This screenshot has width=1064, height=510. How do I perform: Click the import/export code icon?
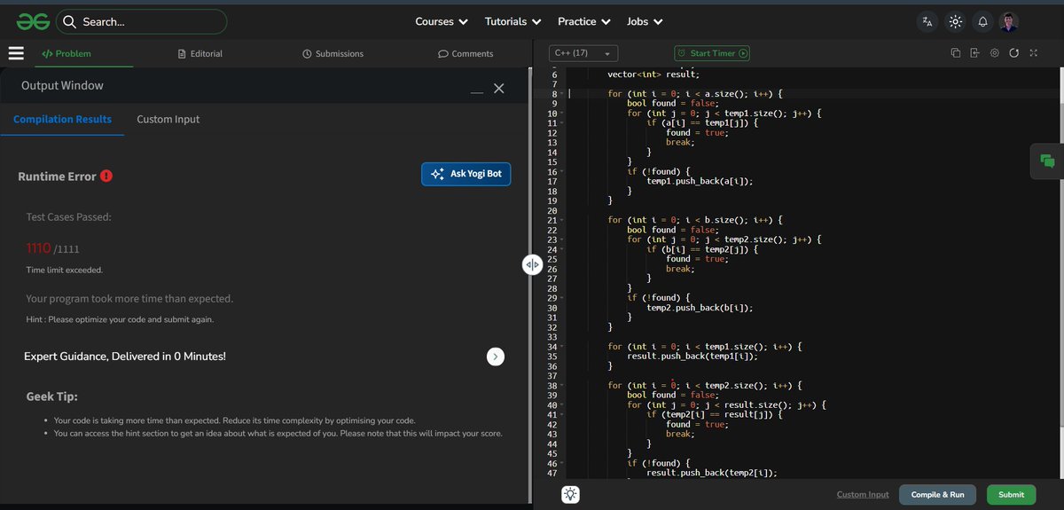tap(974, 53)
